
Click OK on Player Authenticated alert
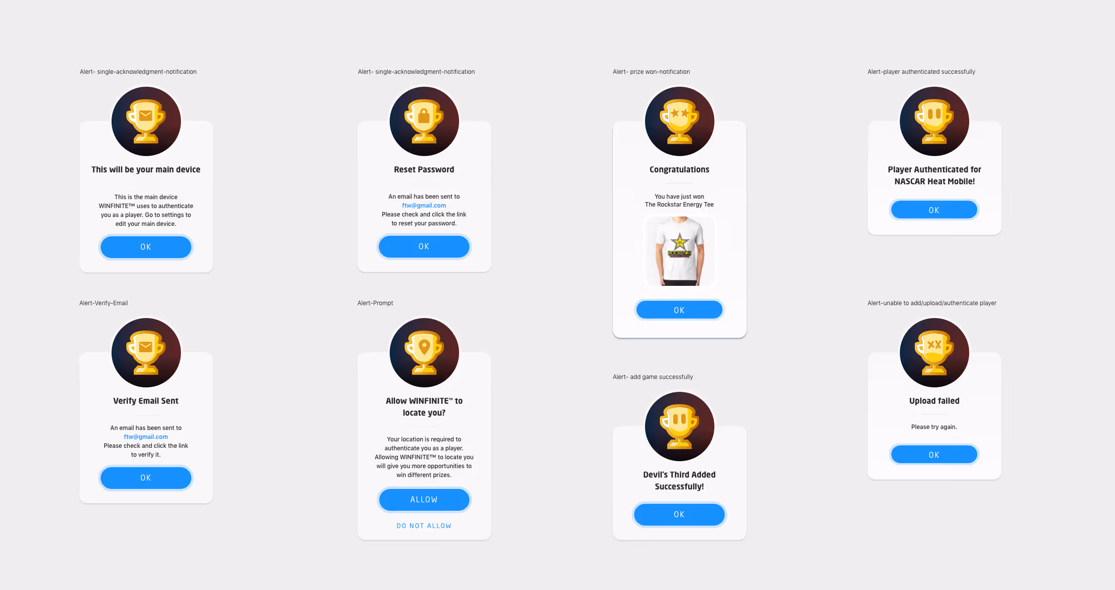(934, 210)
